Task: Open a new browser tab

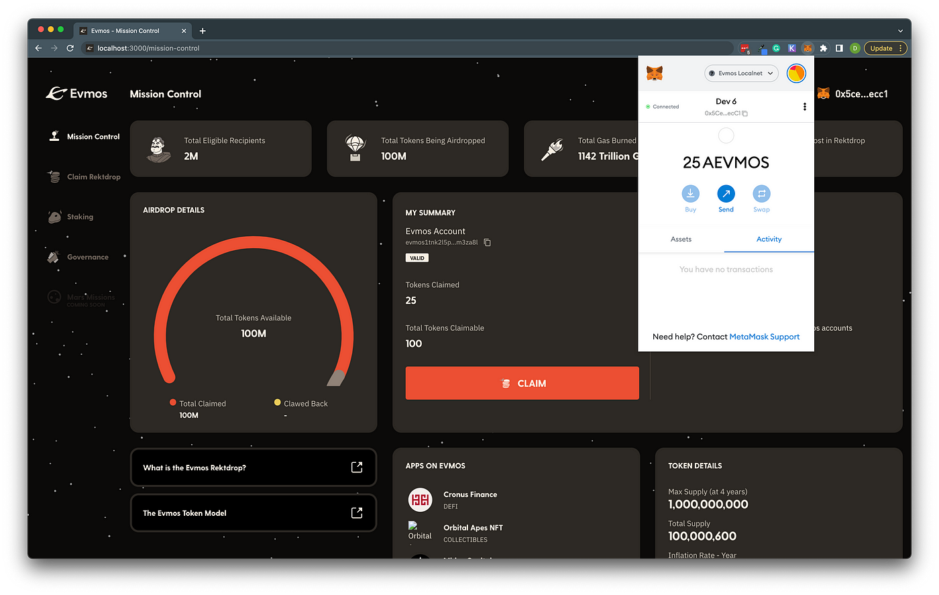Action: point(203,31)
